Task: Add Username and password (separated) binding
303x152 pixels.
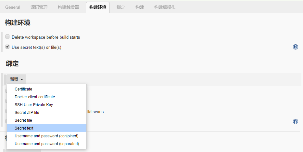Action: [x=47, y=144]
